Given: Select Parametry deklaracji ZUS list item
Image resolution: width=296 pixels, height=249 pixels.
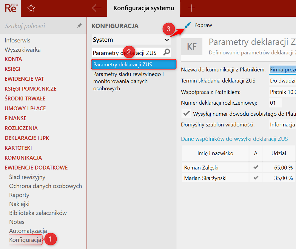Looking at the screenshot, I should [x=133, y=65].
